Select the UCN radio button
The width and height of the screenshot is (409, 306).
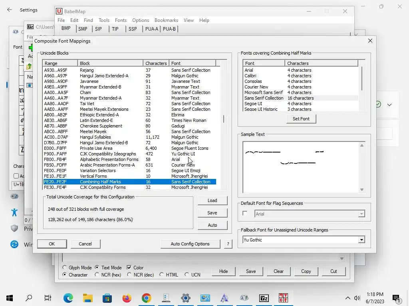click(x=187, y=275)
